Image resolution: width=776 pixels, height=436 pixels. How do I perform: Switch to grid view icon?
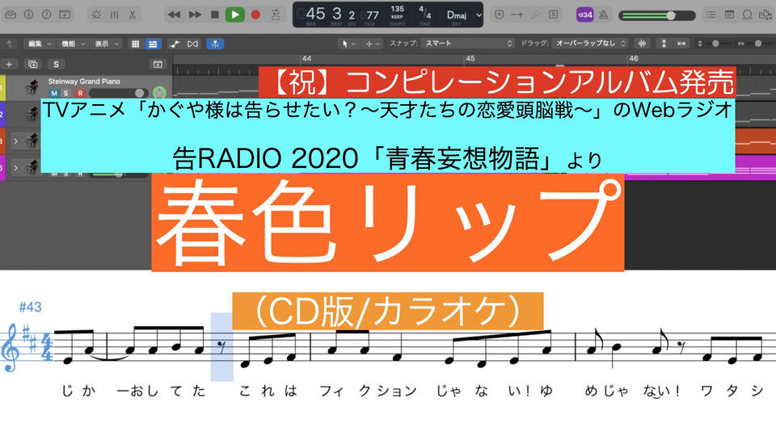tap(135, 44)
